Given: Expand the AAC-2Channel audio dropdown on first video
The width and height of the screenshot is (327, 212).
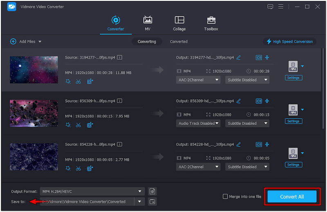Looking at the screenshot, I should (x=199, y=80).
